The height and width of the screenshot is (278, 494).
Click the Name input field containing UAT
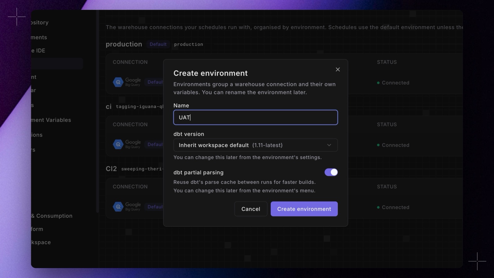(x=256, y=117)
